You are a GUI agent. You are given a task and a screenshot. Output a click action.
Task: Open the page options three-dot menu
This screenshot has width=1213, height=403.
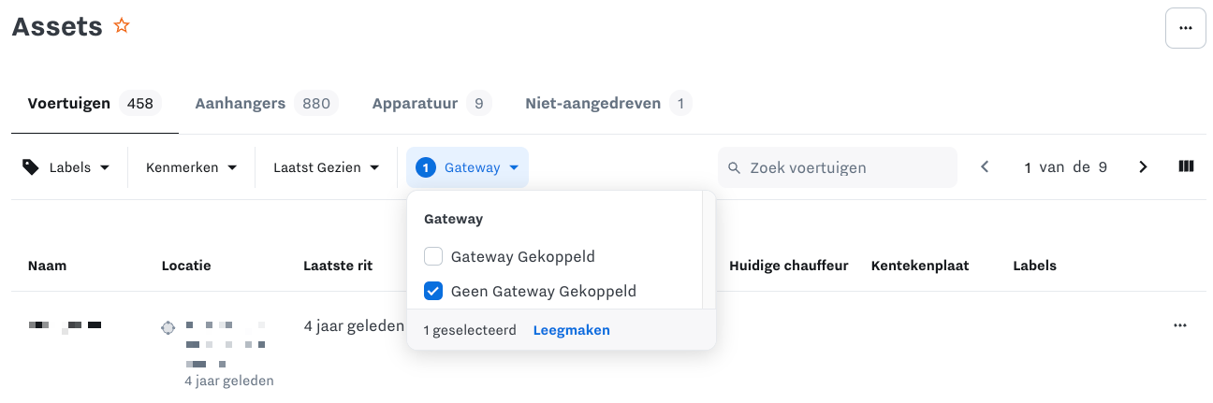(1185, 28)
